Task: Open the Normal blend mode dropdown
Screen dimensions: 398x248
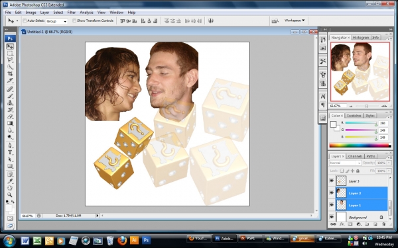Action: [345, 163]
